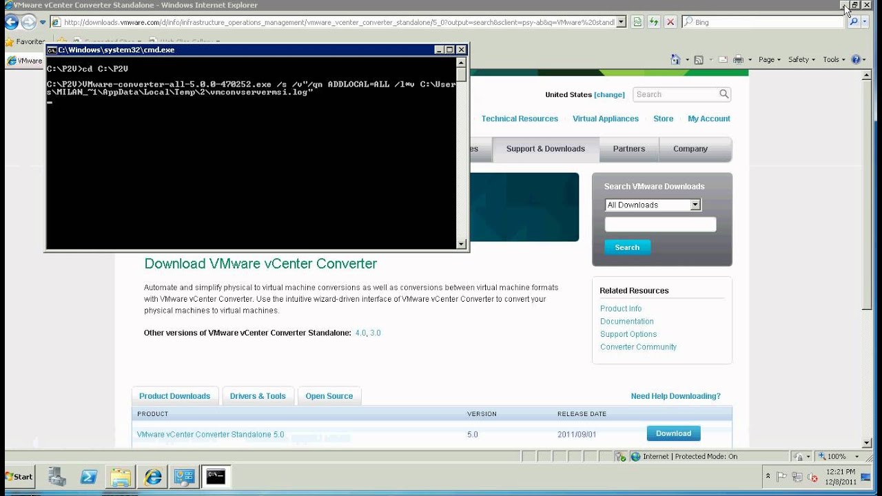Viewport: 882px width, 496px height.
Task: Click the IE Back navigation button
Action: point(11,22)
